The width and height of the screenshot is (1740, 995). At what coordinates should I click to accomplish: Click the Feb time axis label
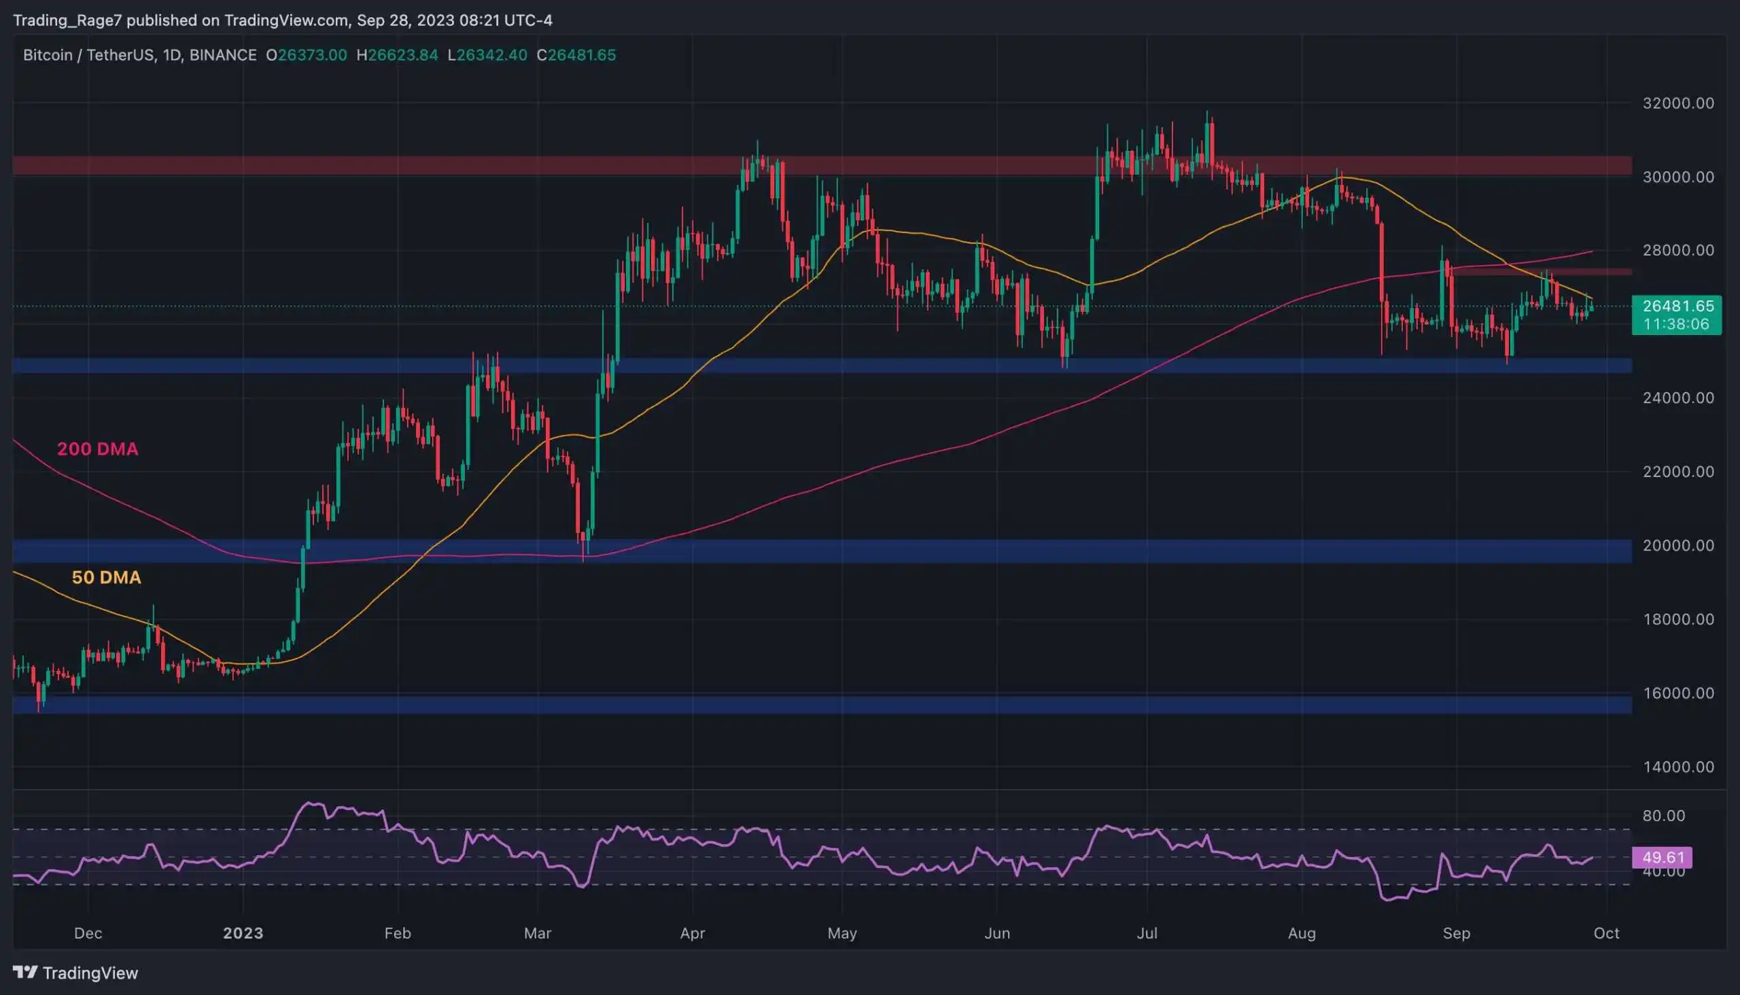398,932
